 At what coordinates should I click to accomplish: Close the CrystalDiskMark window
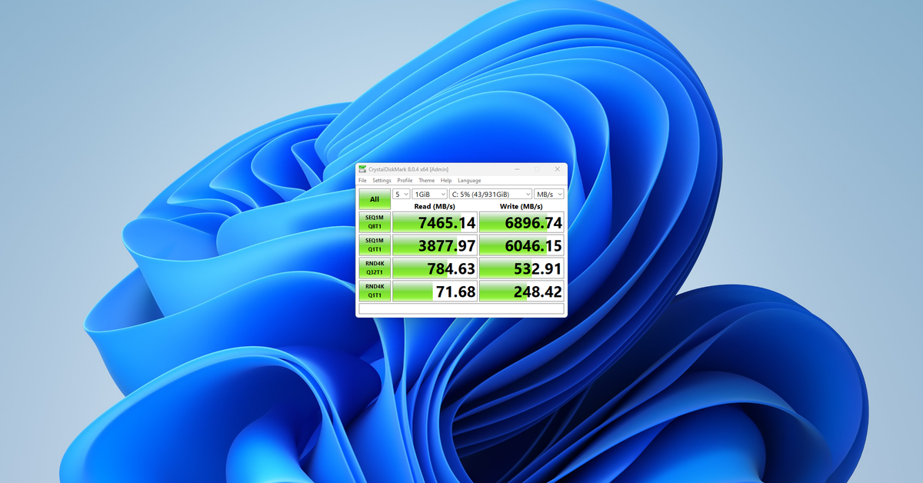coord(557,169)
